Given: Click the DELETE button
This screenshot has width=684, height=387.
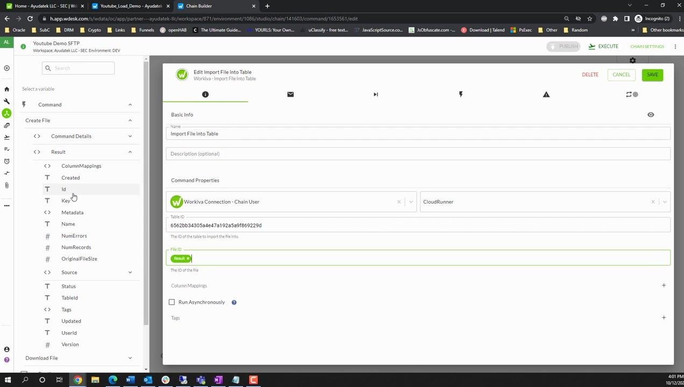Looking at the screenshot, I should [x=590, y=75].
